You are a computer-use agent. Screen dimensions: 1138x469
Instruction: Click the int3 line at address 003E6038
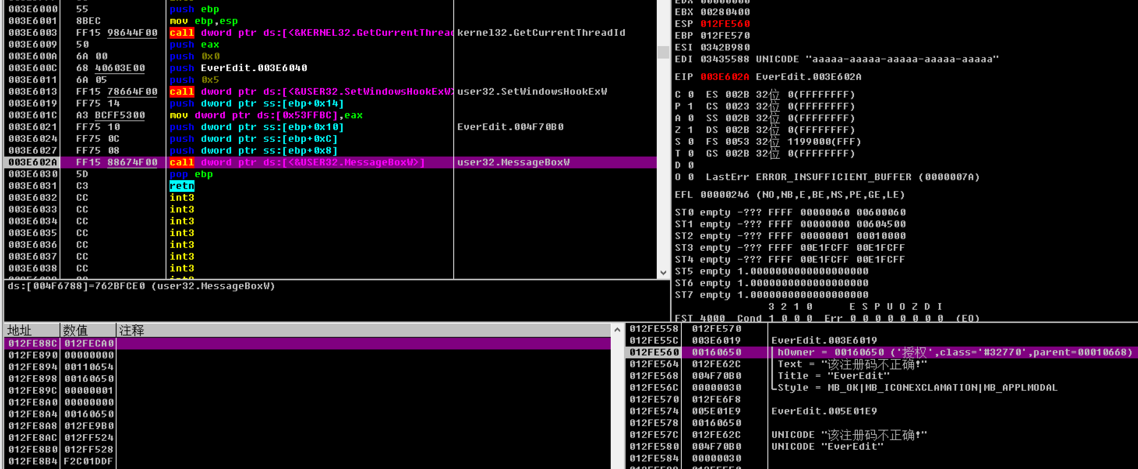pyautogui.click(x=330, y=268)
